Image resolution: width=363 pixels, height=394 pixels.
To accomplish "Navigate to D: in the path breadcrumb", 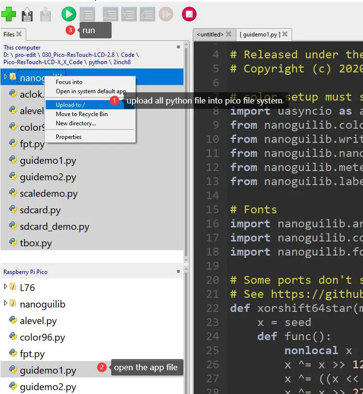I will (x=6, y=55).
